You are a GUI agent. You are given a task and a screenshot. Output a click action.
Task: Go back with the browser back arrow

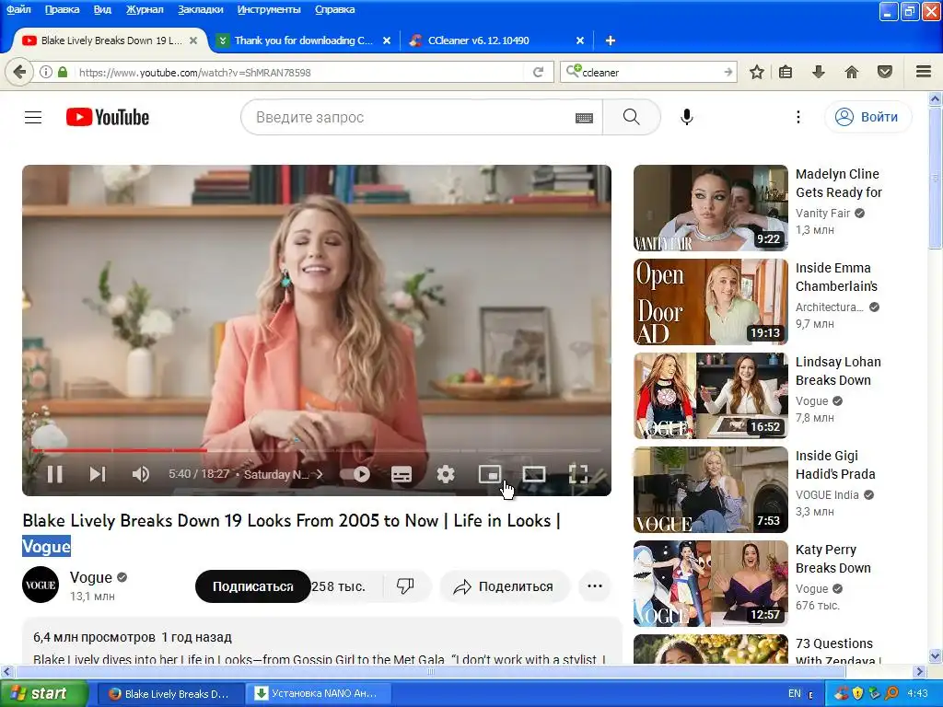point(19,72)
